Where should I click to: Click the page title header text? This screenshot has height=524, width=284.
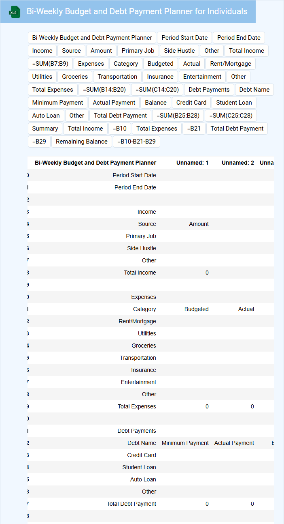coord(137,11)
